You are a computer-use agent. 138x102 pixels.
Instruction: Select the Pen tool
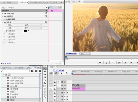[45, 92]
